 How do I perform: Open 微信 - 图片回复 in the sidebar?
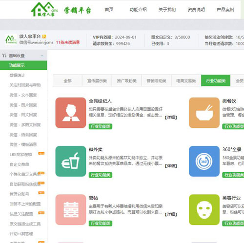23,105
